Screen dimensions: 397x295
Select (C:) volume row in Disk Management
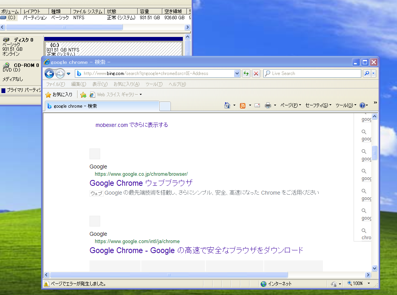(x=96, y=18)
